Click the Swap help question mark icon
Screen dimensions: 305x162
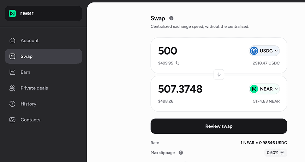point(171,18)
